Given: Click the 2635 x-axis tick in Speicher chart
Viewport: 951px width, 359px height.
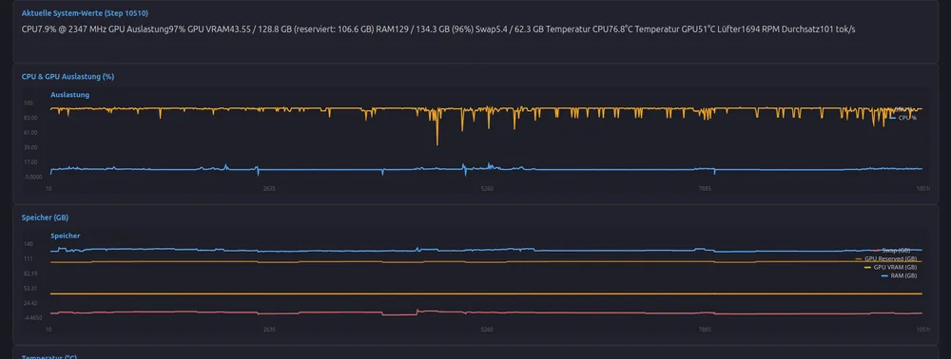Looking at the screenshot, I should click(x=269, y=330).
